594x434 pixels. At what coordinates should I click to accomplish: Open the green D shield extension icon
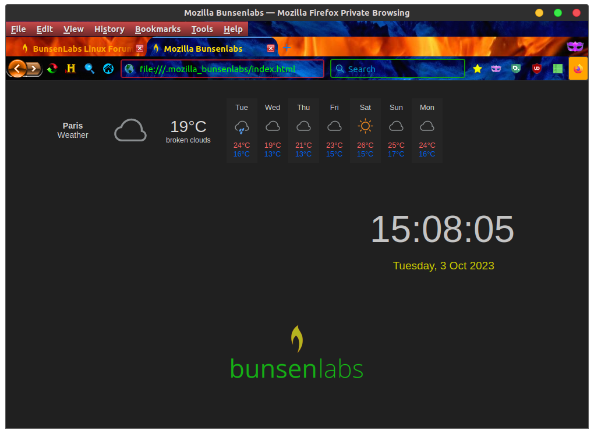point(515,69)
